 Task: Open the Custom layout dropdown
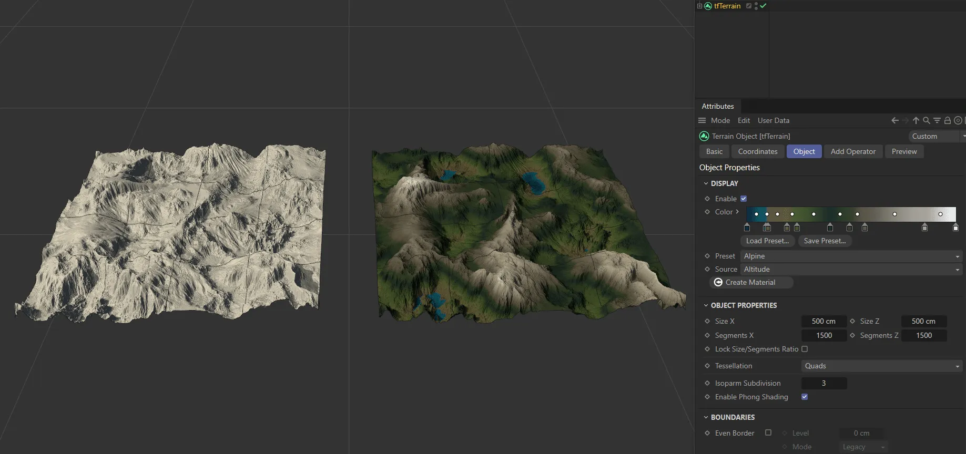pos(937,136)
